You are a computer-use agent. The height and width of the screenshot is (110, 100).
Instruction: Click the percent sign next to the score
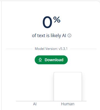57,19
